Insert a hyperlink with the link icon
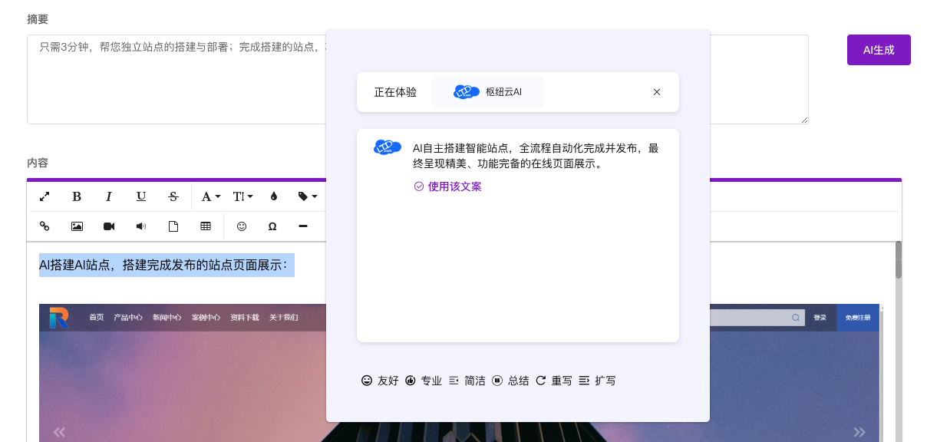Viewport: 927px width, 442px height. pyautogui.click(x=45, y=226)
